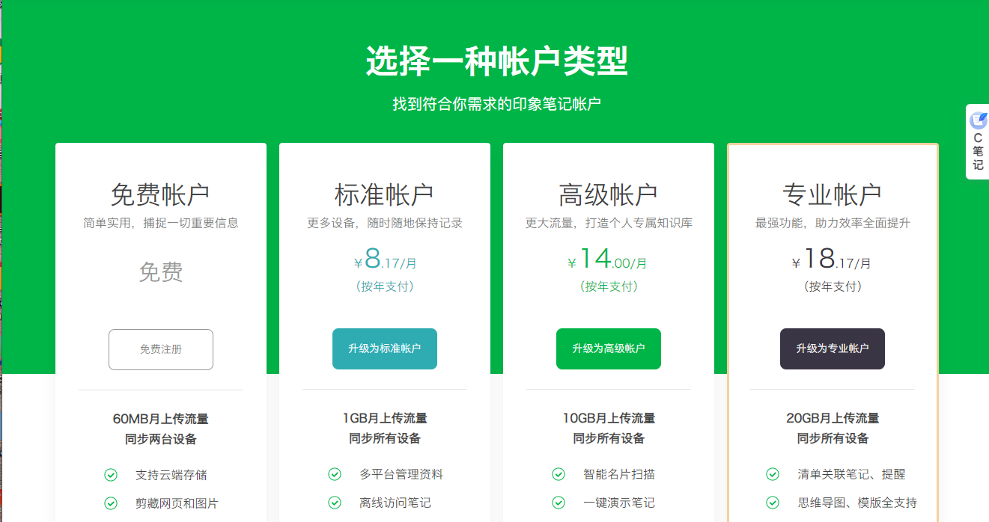
Task: Click 一键演示笔记 feature text
Action: click(x=619, y=503)
